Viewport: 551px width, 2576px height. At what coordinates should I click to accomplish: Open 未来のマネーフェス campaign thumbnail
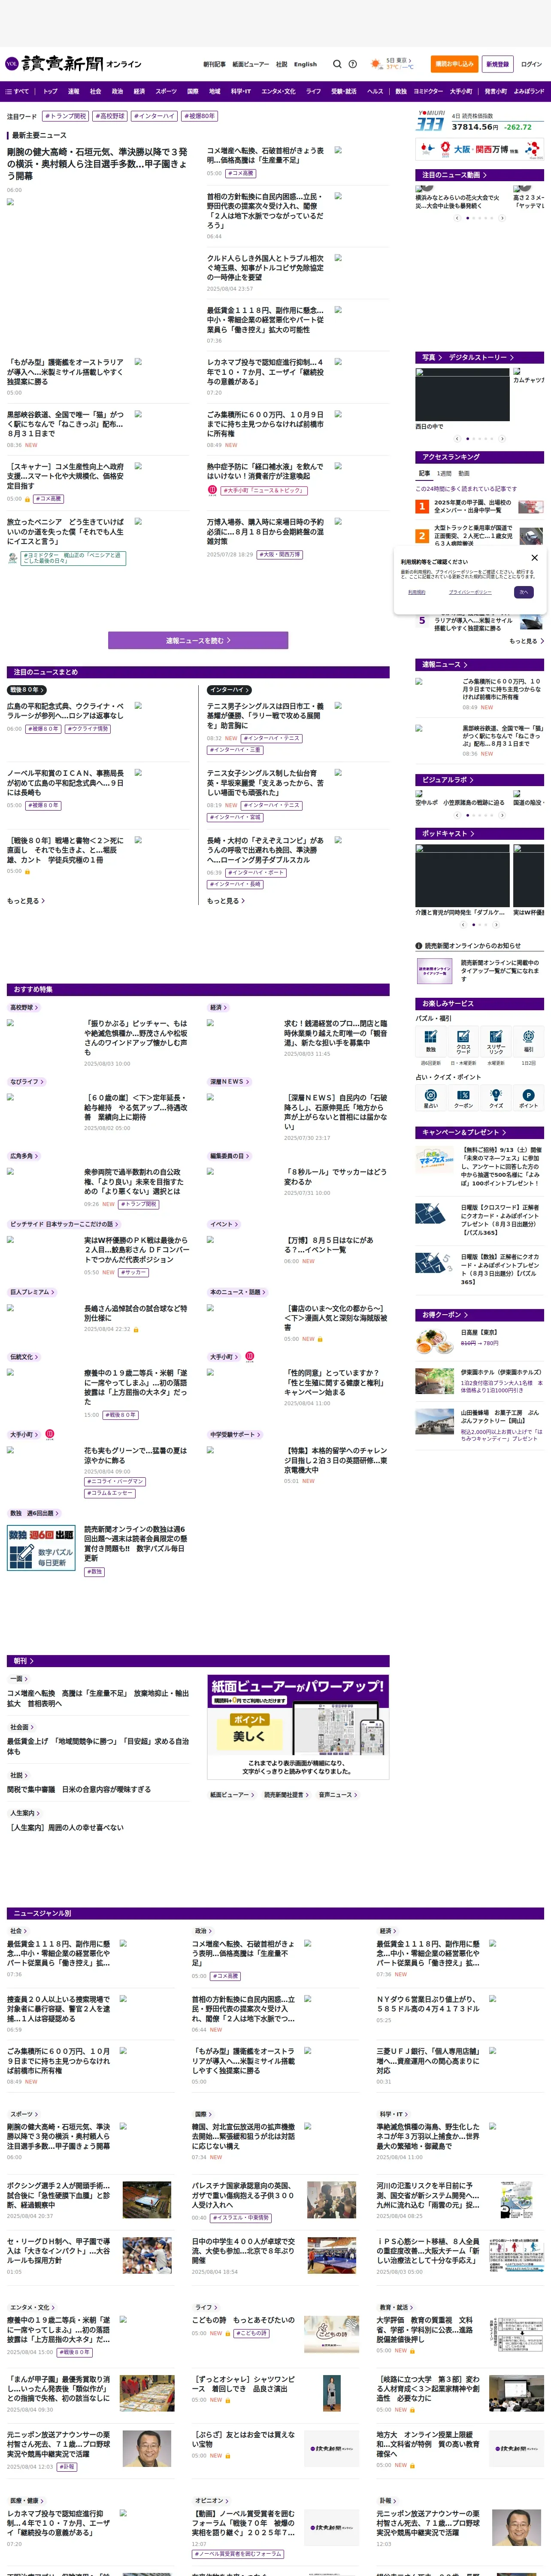click(435, 1160)
